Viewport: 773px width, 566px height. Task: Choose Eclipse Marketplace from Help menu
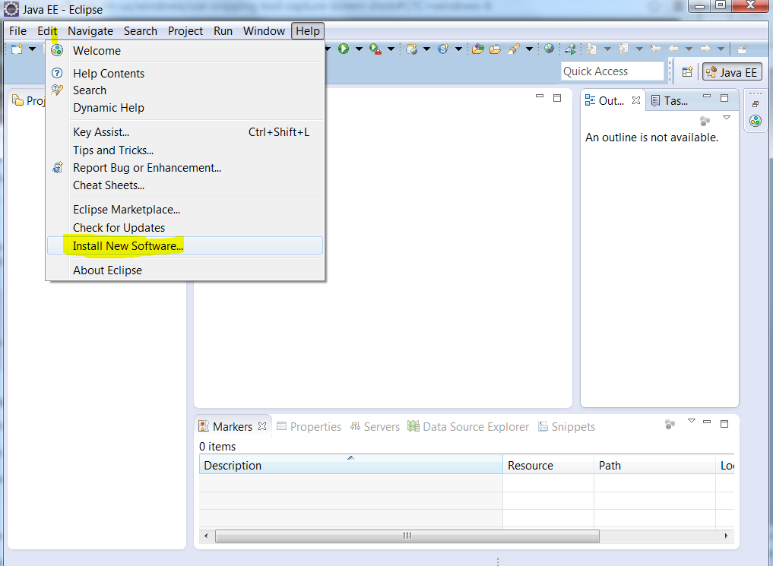coord(126,210)
